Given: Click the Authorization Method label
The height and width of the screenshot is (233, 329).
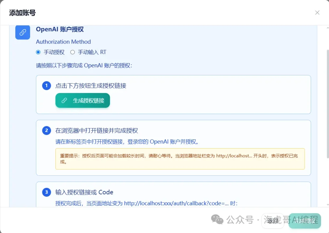Looking at the screenshot, I should click(x=63, y=42).
